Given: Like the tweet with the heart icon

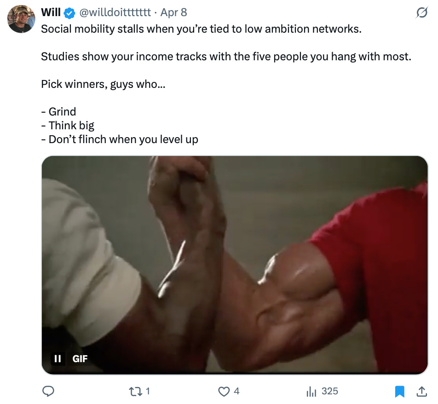Looking at the screenshot, I should 224,391.
